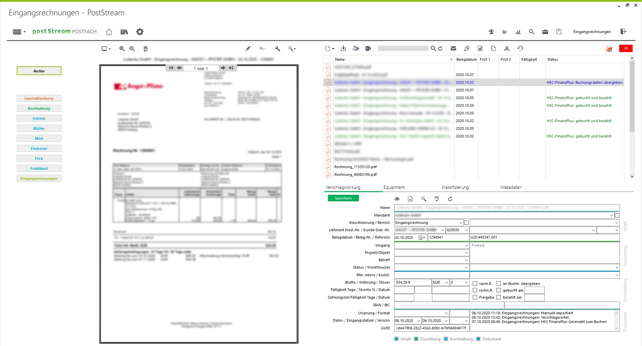The width and height of the screenshot is (642, 346).
Task: Enable the rechn.R. checkbox
Action: click(475, 290)
